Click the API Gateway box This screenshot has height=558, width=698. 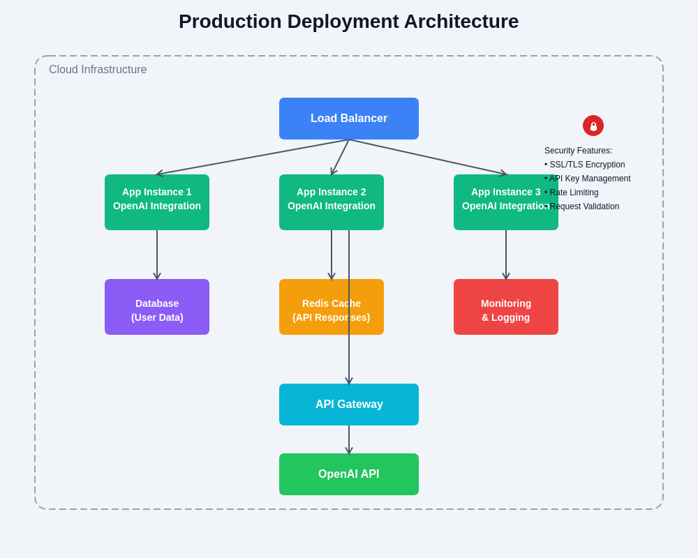pyautogui.click(x=349, y=405)
